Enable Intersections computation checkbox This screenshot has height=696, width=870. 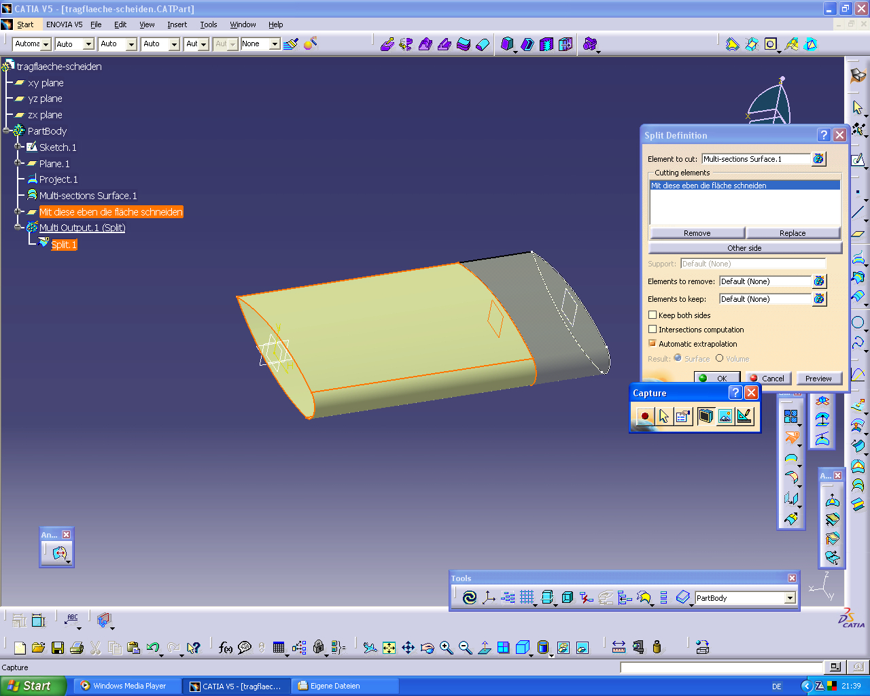(x=652, y=330)
